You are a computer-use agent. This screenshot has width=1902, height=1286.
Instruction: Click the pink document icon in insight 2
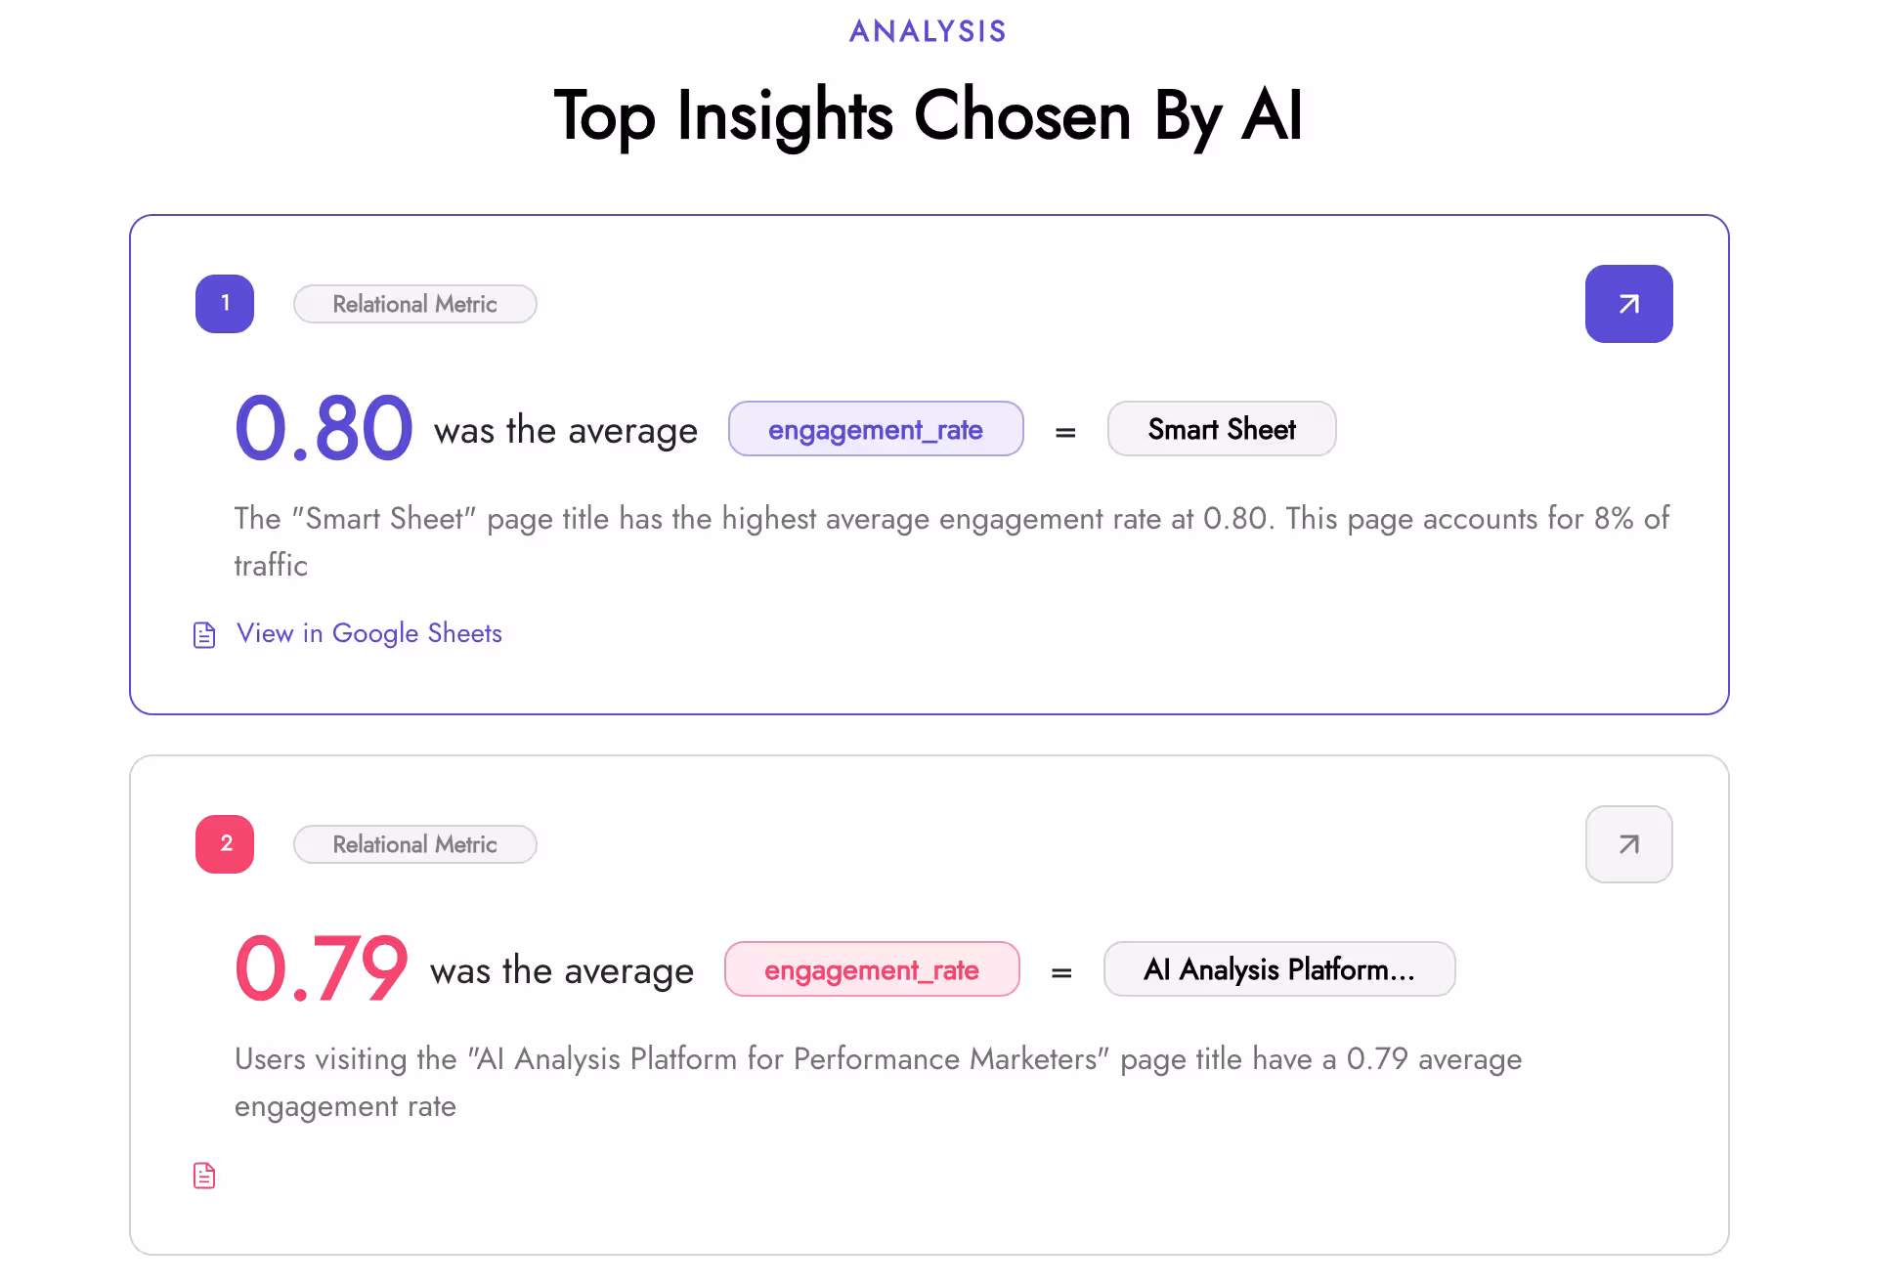click(204, 1176)
